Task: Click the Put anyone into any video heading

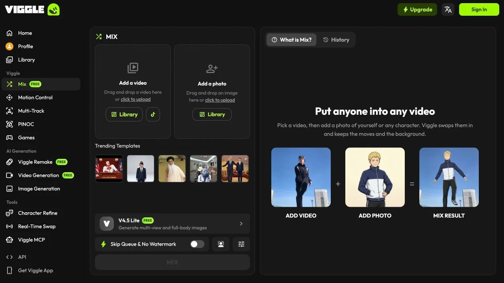Action: tap(375, 111)
